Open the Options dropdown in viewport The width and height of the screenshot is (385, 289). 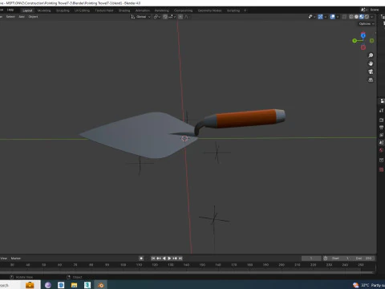[x=367, y=24]
